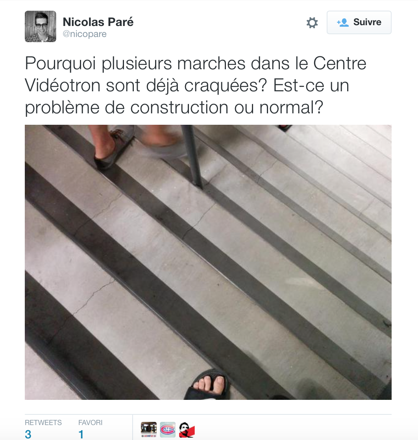This screenshot has width=418, height=440.
Task: Click the RETWEETS label
Action: (x=43, y=423)
